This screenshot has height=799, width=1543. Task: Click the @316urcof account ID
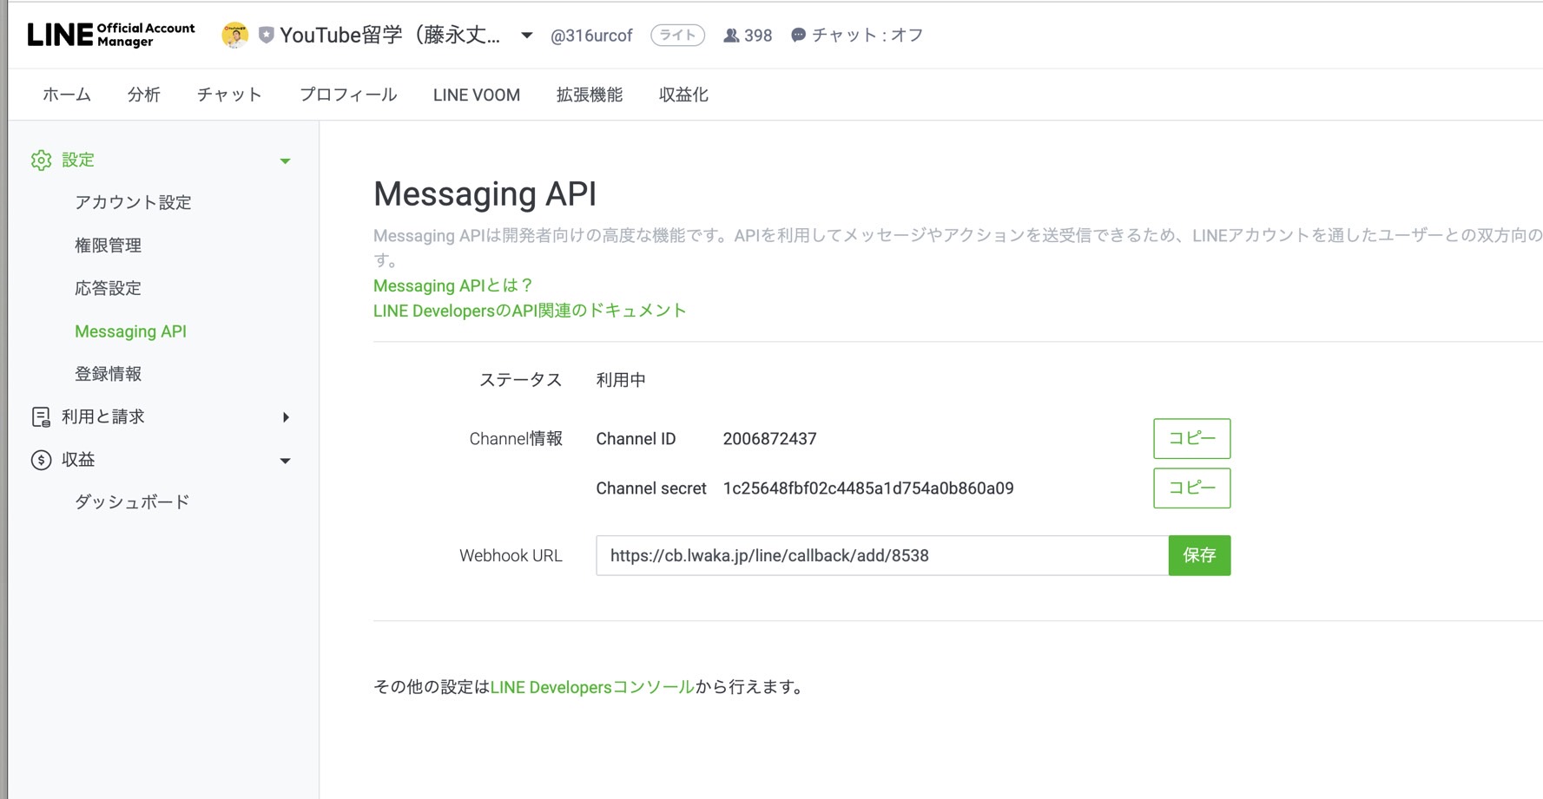point(591,36)
